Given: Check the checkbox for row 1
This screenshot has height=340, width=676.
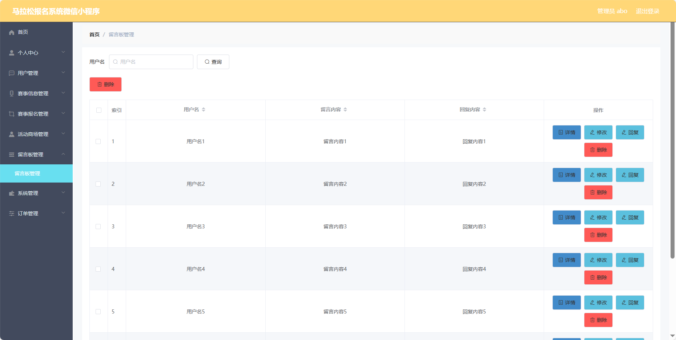Looking at the screenshot, I should [98, 141].
